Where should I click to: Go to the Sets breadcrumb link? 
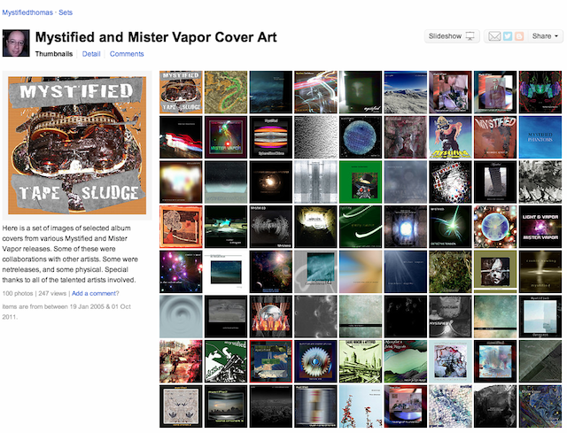coord(66,12)
